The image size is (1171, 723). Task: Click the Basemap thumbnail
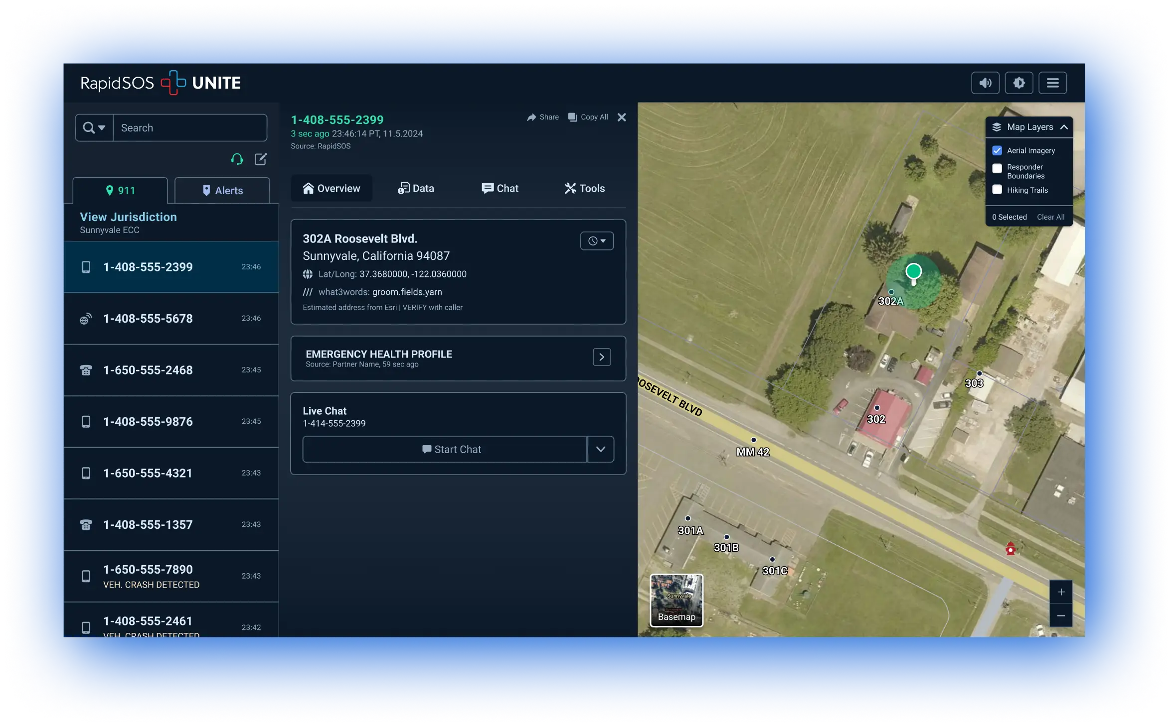(676, 600)
